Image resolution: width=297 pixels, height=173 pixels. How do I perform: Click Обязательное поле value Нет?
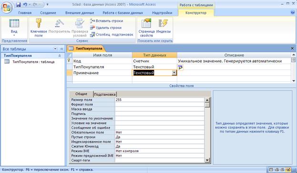(160, 133)
